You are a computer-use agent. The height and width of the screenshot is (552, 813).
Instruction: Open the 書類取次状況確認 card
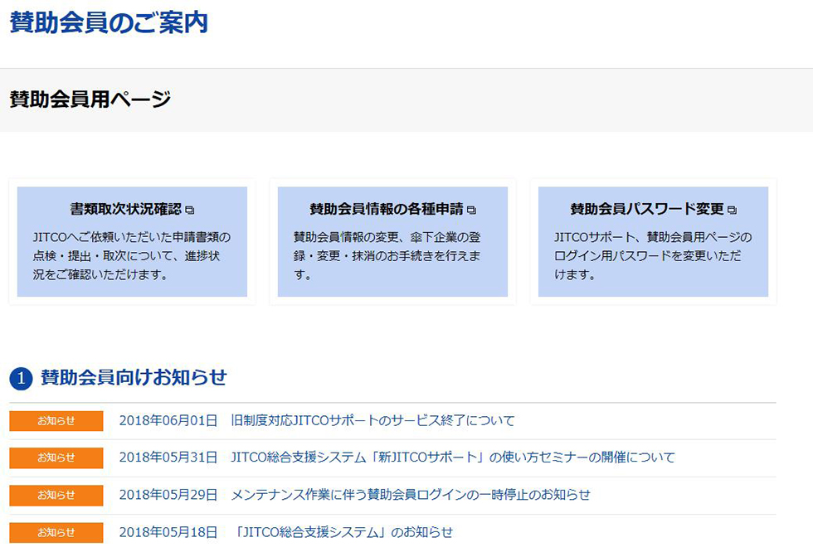point(132,242)
